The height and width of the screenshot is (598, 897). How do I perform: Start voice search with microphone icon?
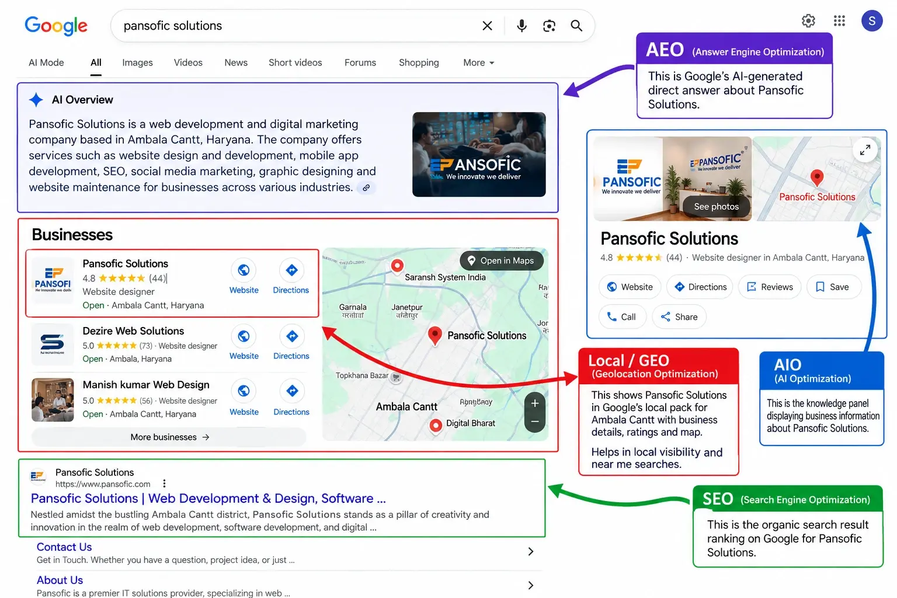pyautogui.click(x=521, y=26)
